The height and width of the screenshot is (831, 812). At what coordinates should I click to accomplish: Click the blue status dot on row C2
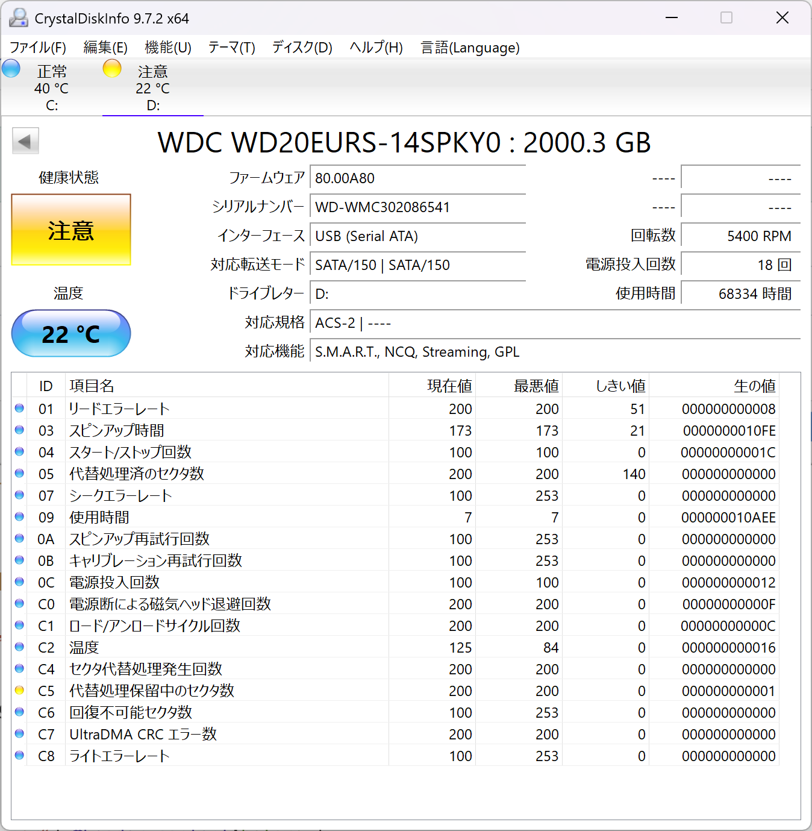19,647
